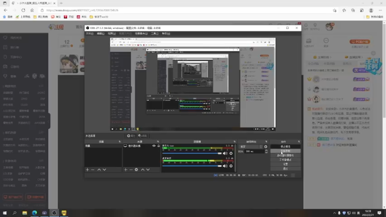Pop out the Scene Transitions dock
The height and width of the screenshot is (217, 386).
tap(266, 142)
